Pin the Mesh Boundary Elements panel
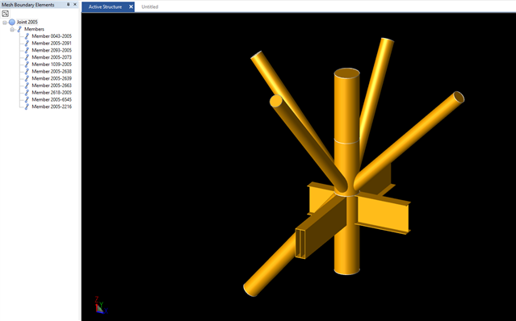Screen dimensions: 516x321 click(x=68, y=5)
